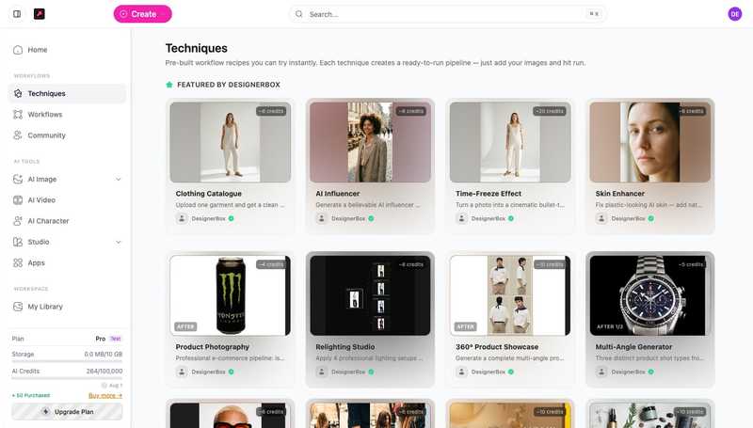Click verified badge on Relighting Studio card

tap(371, 372)
